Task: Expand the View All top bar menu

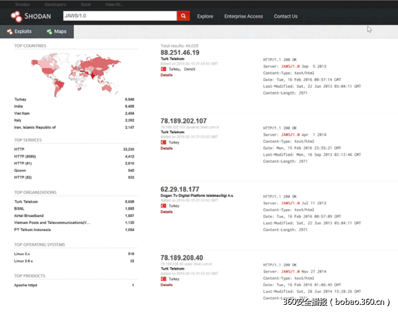Action: [x=114, y=4]
